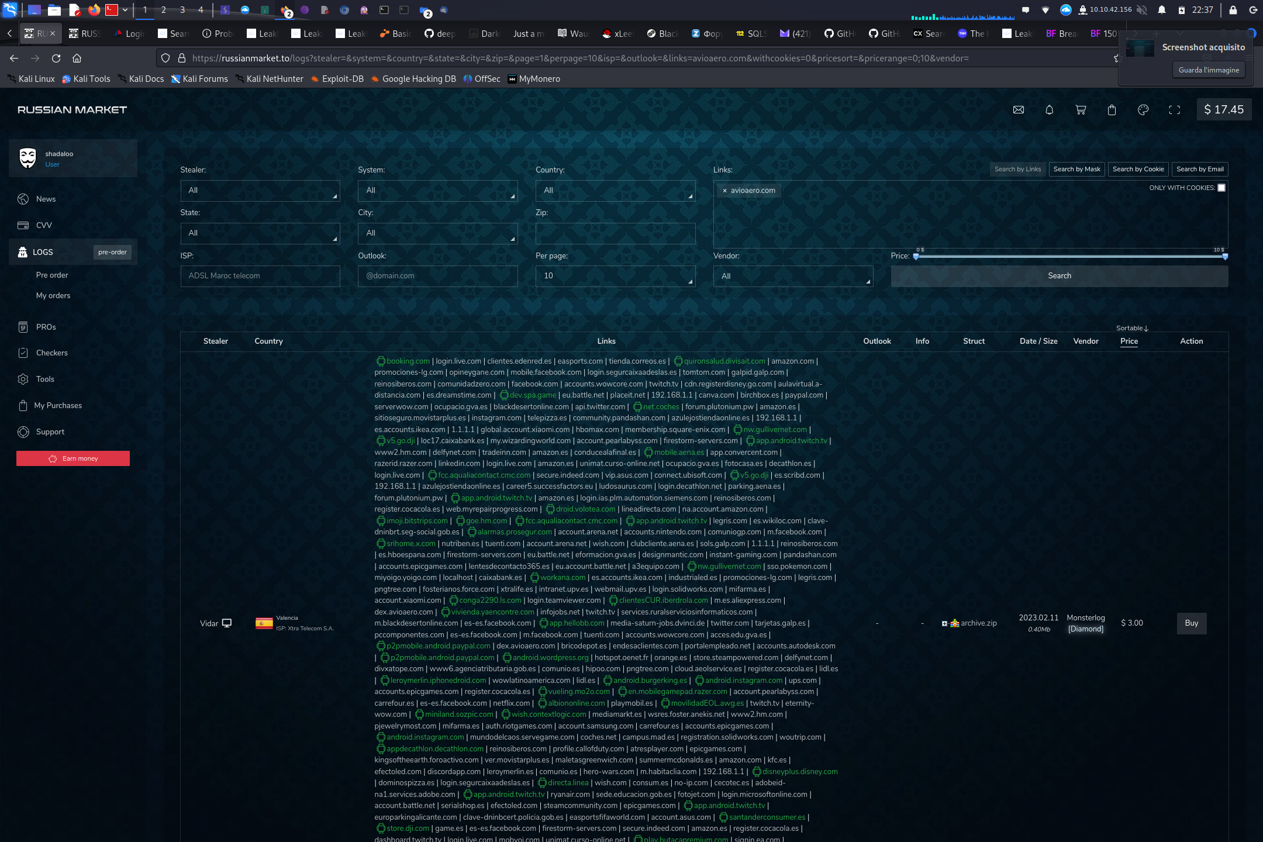Click the muted volume icon in the system tray
1263x842 pixels.
pyautogui.click(x=1142, y=10)
